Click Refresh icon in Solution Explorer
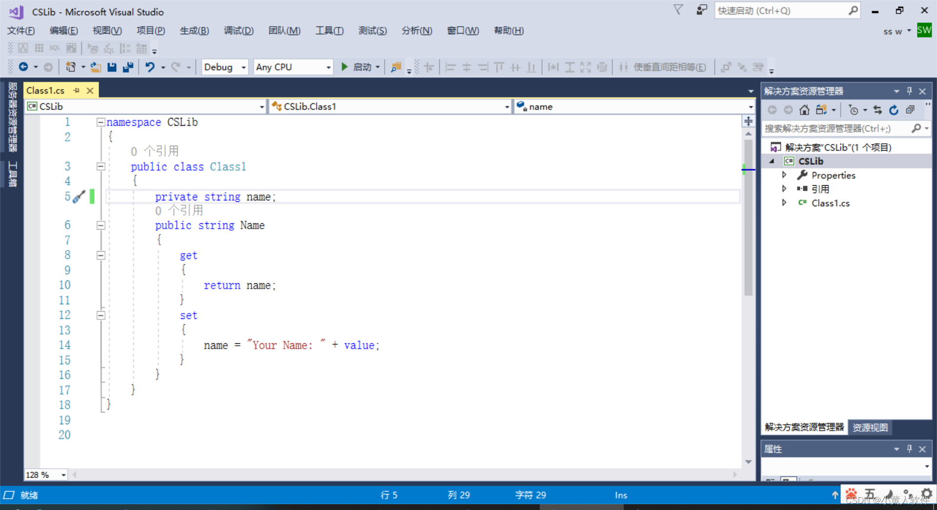937x510 pixels. point(894,110)
